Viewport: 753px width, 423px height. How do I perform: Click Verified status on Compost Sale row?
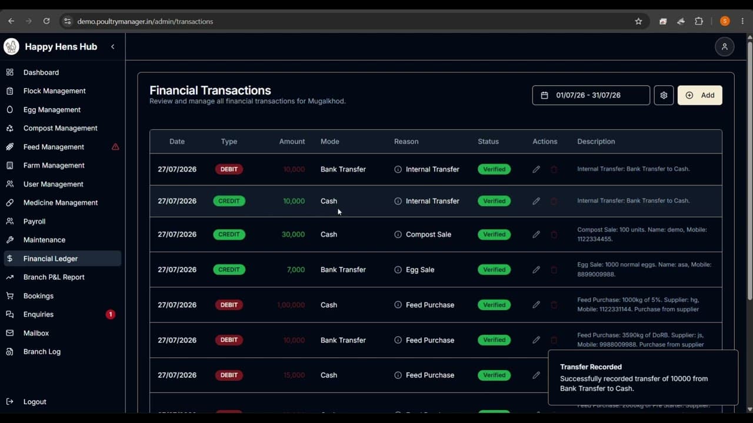click(x=494, y=234)
